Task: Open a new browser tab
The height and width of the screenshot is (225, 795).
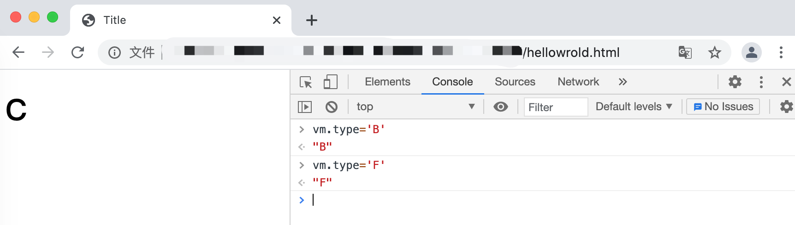Action: coord(312,20)
